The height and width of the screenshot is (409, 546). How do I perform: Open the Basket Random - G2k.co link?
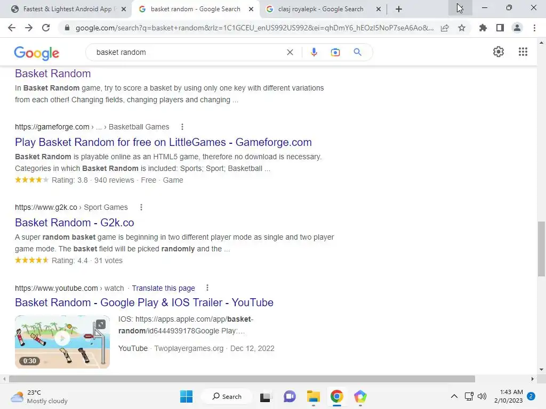(75, 223)
